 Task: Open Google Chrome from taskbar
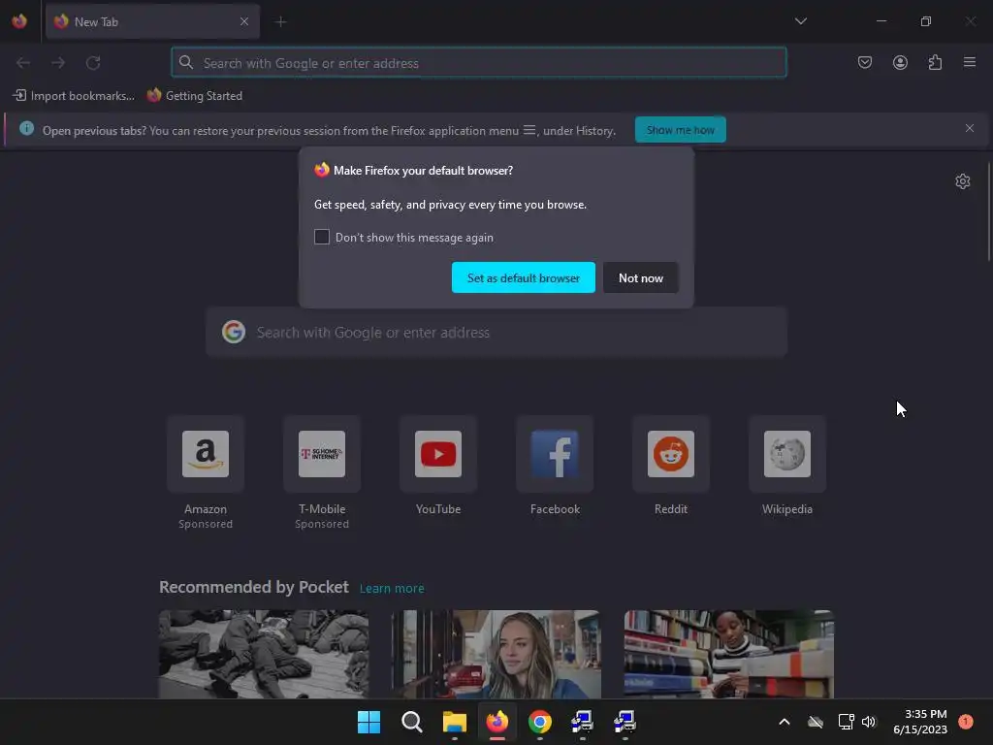[539, 722]
